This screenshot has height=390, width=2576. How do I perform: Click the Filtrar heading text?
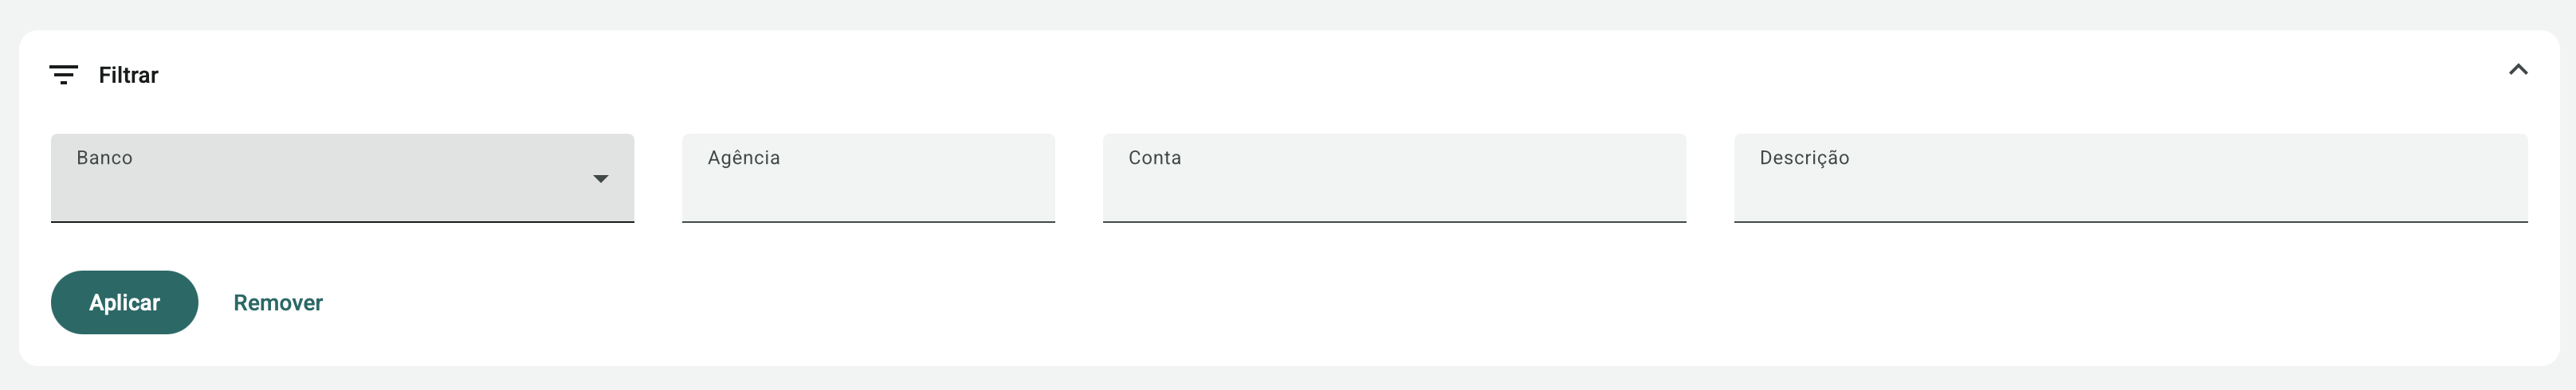pyautogui.click(x=128, y=75)
